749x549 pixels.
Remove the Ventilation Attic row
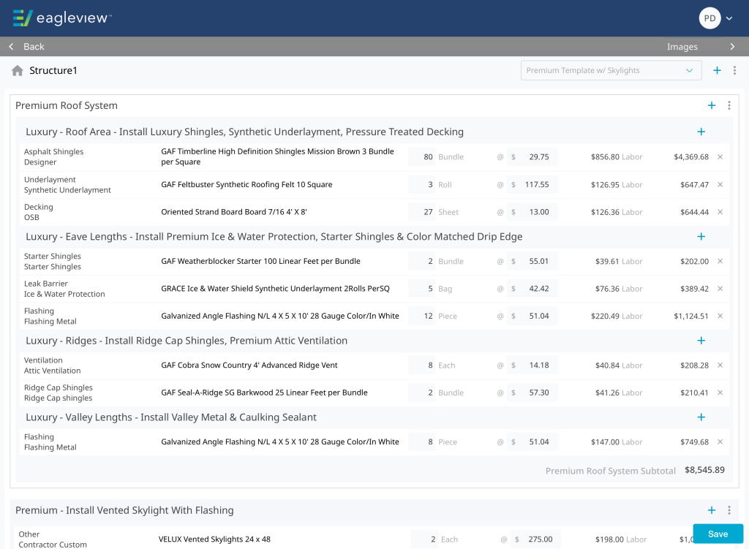pos(720,366)
